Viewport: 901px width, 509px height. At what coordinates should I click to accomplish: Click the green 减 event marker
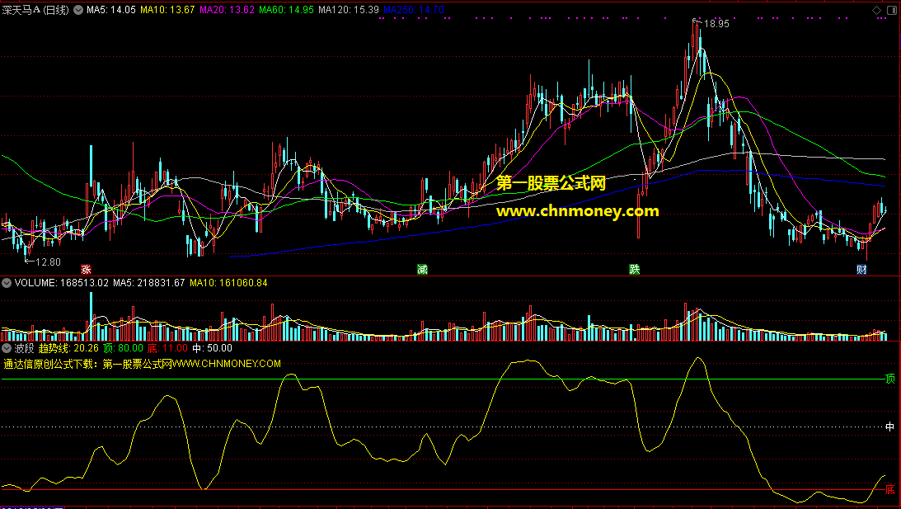(x=422, y=269)
